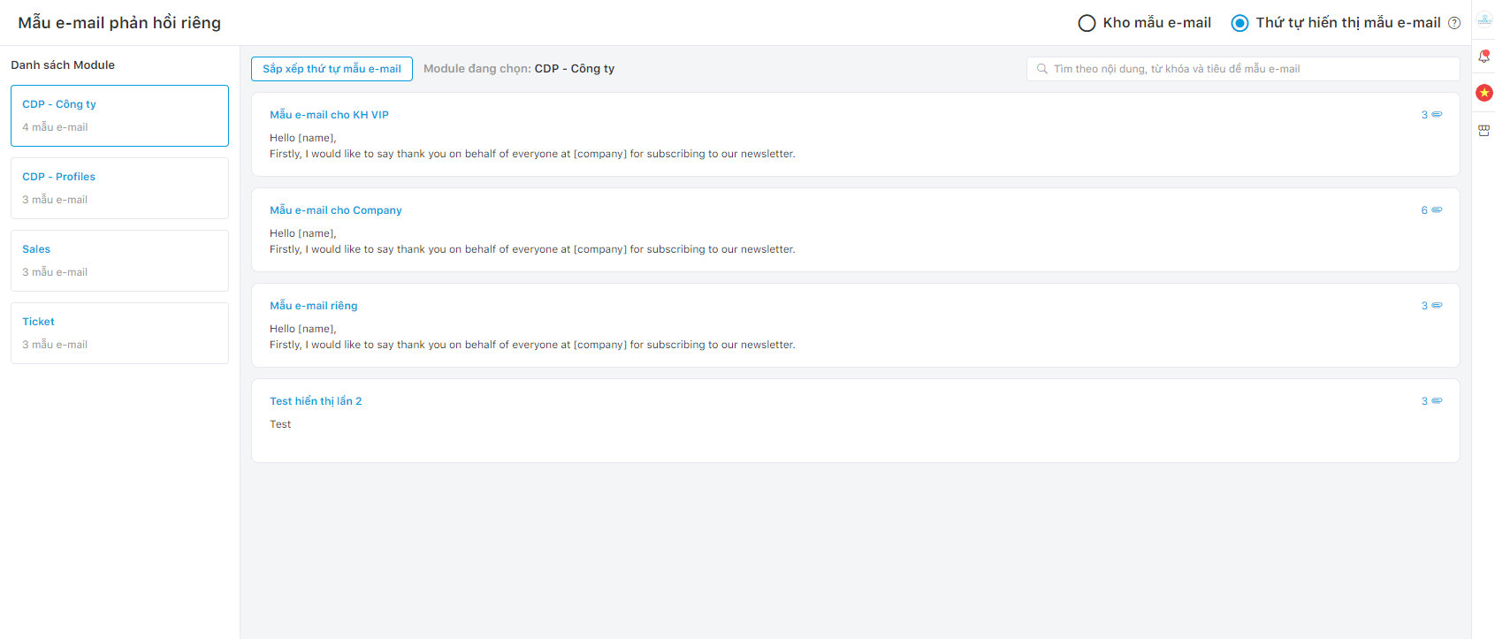Click attachment paperclip on 'Mẫu e-mail riêng'

1437,306
